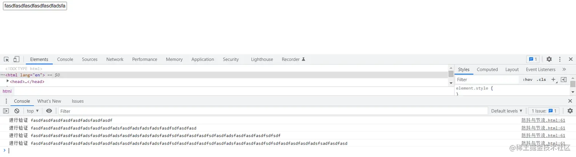
Task: Click the Styles filter input field
Action: 487,80
